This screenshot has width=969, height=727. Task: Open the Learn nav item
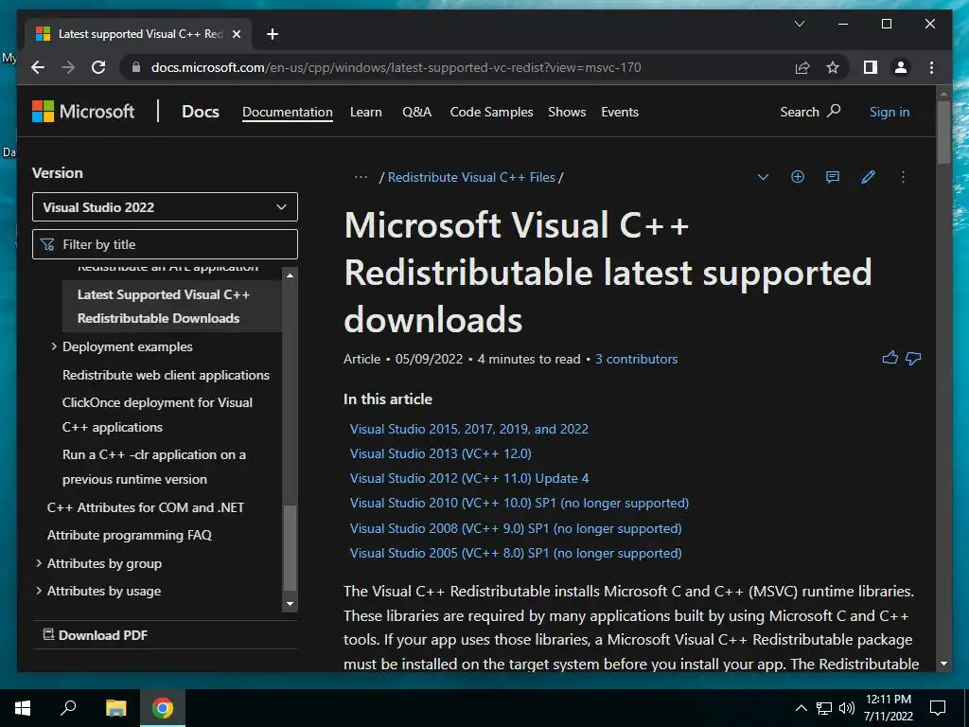click(x=366, y=112)
